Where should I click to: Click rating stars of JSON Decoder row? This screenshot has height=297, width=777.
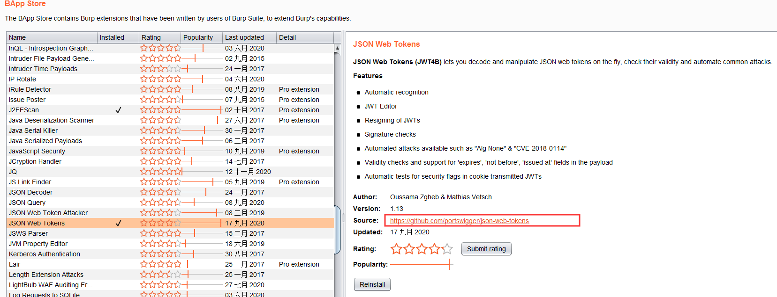click(160, 192)
